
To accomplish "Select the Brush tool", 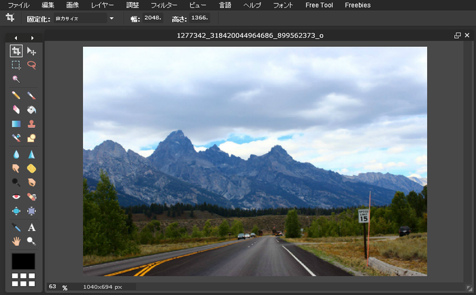I will point(31,95).
